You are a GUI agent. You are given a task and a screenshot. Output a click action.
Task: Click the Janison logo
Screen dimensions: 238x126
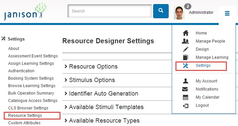pos(25,12)
